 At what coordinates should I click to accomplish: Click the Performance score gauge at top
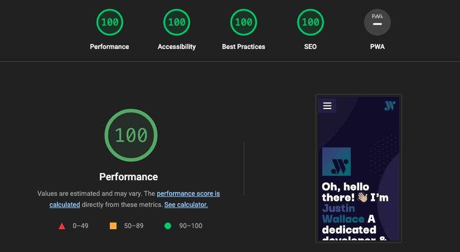tap(110, 23)
